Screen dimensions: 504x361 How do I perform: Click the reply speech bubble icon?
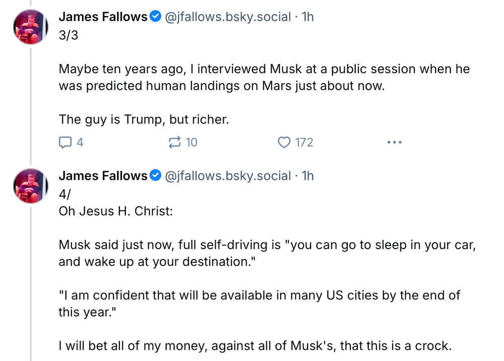pos(66,143)
